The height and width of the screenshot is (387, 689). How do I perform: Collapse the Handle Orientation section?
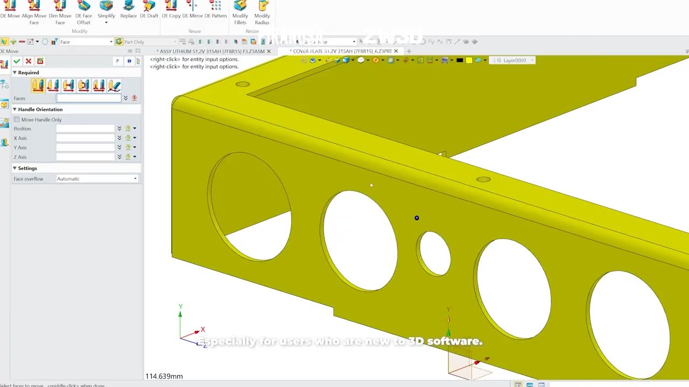15,109
